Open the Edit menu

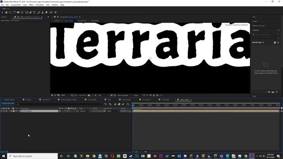tap(7, 5)
